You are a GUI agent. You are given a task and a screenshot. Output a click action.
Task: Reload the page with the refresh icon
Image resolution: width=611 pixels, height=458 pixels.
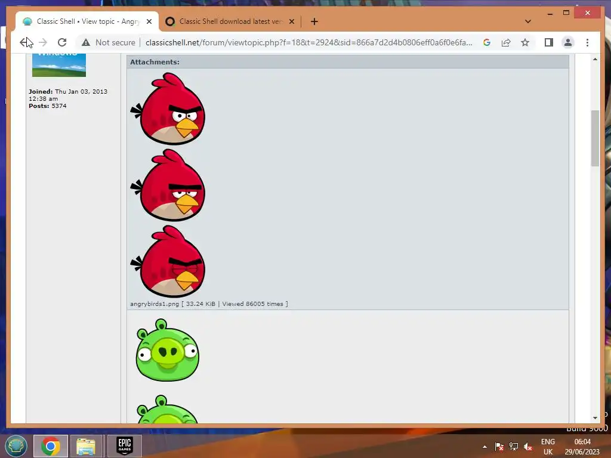click(x=62, y=42)
